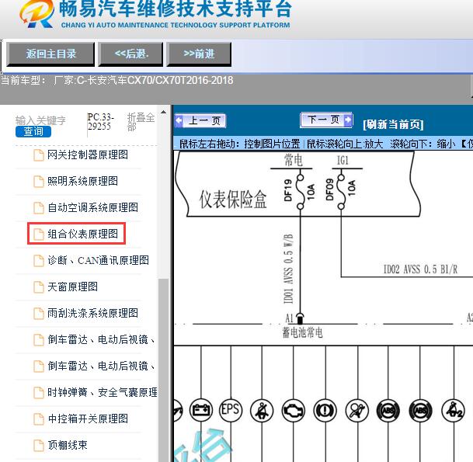Click the Chang Yi platform logo
The image size is (473, 462).
(x=37, y=13)
